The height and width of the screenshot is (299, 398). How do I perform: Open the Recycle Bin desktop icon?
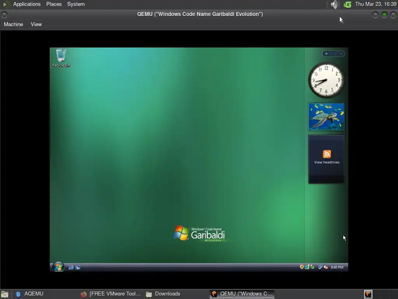(61, 58)
